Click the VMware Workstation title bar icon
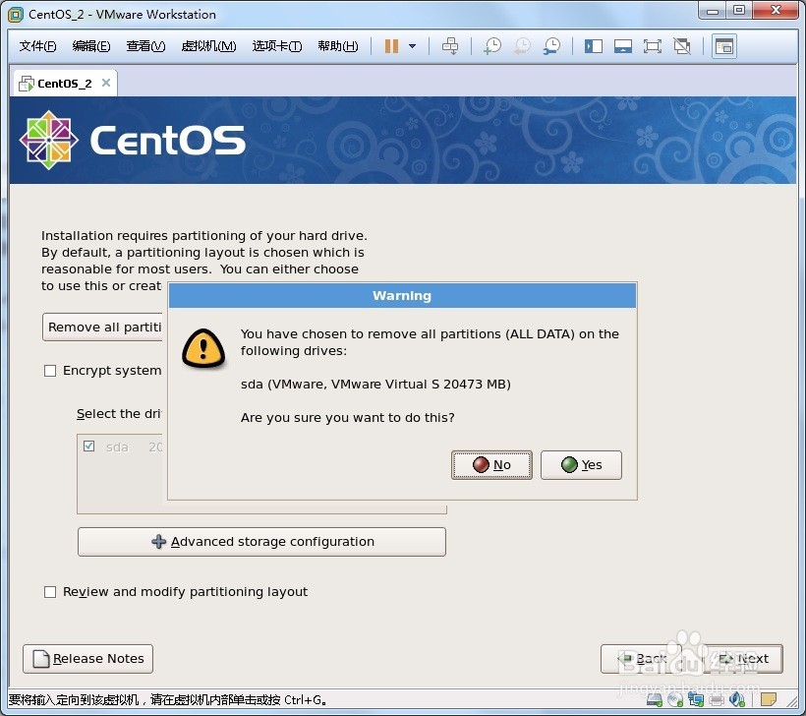The image size is (806, 716). pyautogui.click(x=16, y=15)
